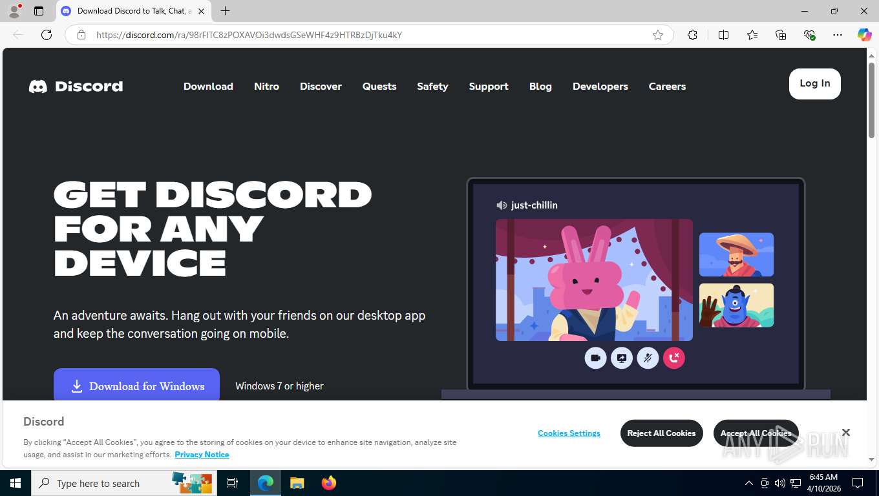Open the Collections icon
879x496 pixels.
click(x=781, y=35)
